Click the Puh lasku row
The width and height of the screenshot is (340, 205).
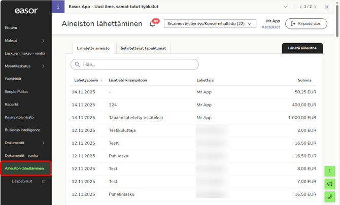click(193, 156)
